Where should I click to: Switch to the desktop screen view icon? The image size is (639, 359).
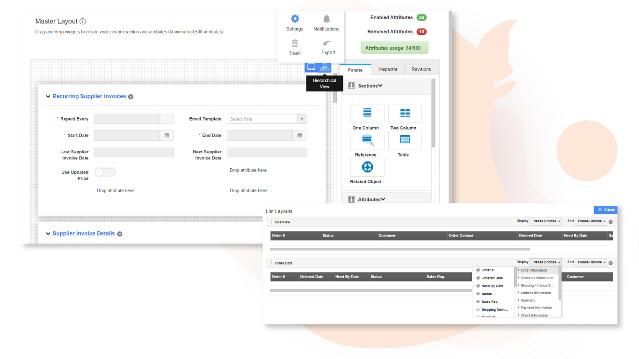coord(312,67)
